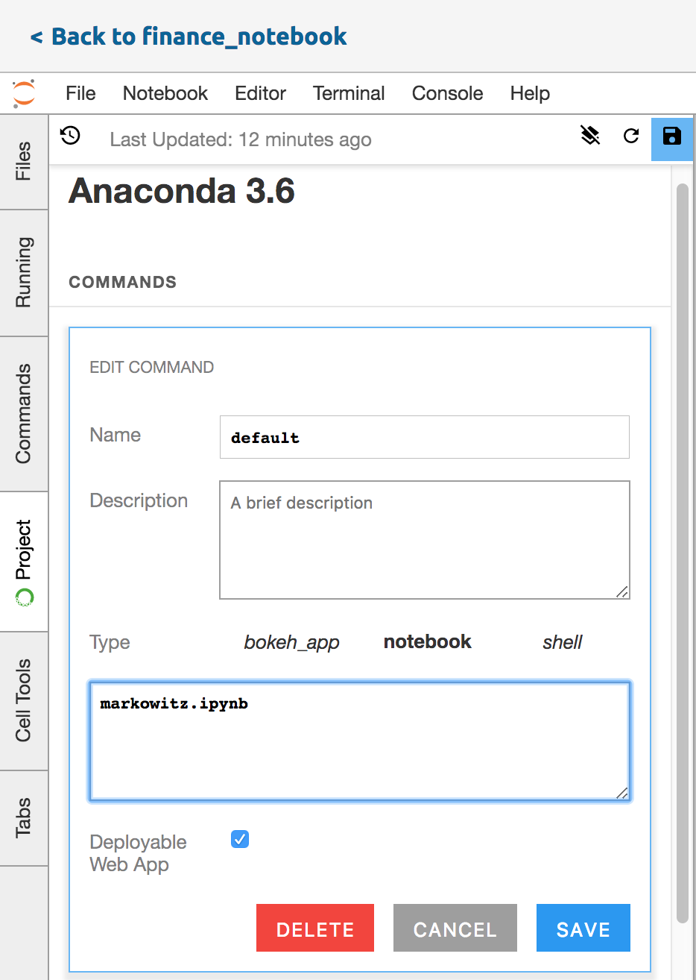Switch to the Files side tab
Image resolution: width=696 pixels, height=980 pixels.
point(24,161)
